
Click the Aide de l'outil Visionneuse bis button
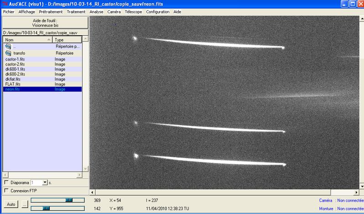[45, 23]
